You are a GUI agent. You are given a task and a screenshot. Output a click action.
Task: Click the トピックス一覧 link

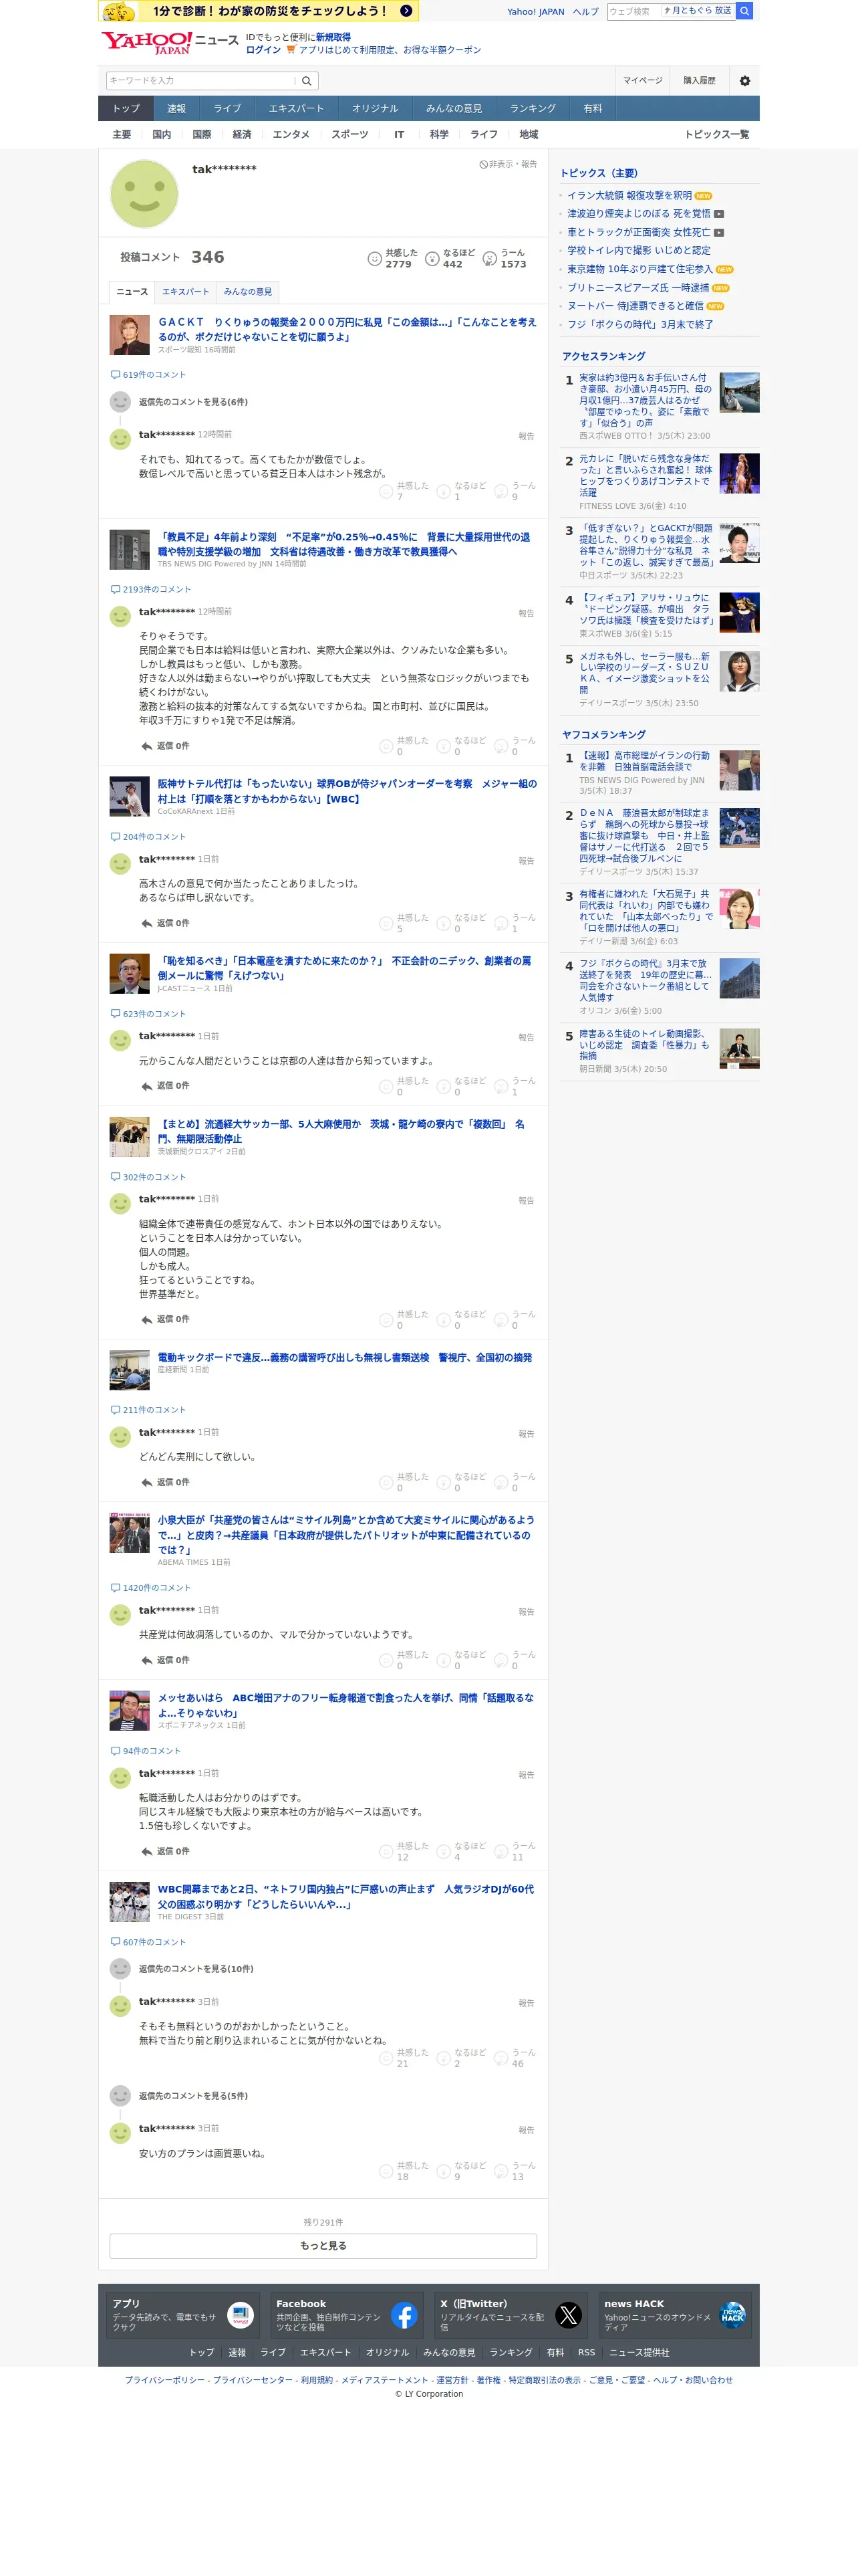pos(716,134)
